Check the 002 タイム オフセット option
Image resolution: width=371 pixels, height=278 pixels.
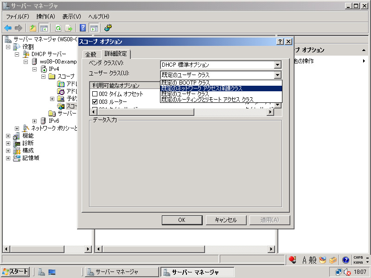(95, 94)
